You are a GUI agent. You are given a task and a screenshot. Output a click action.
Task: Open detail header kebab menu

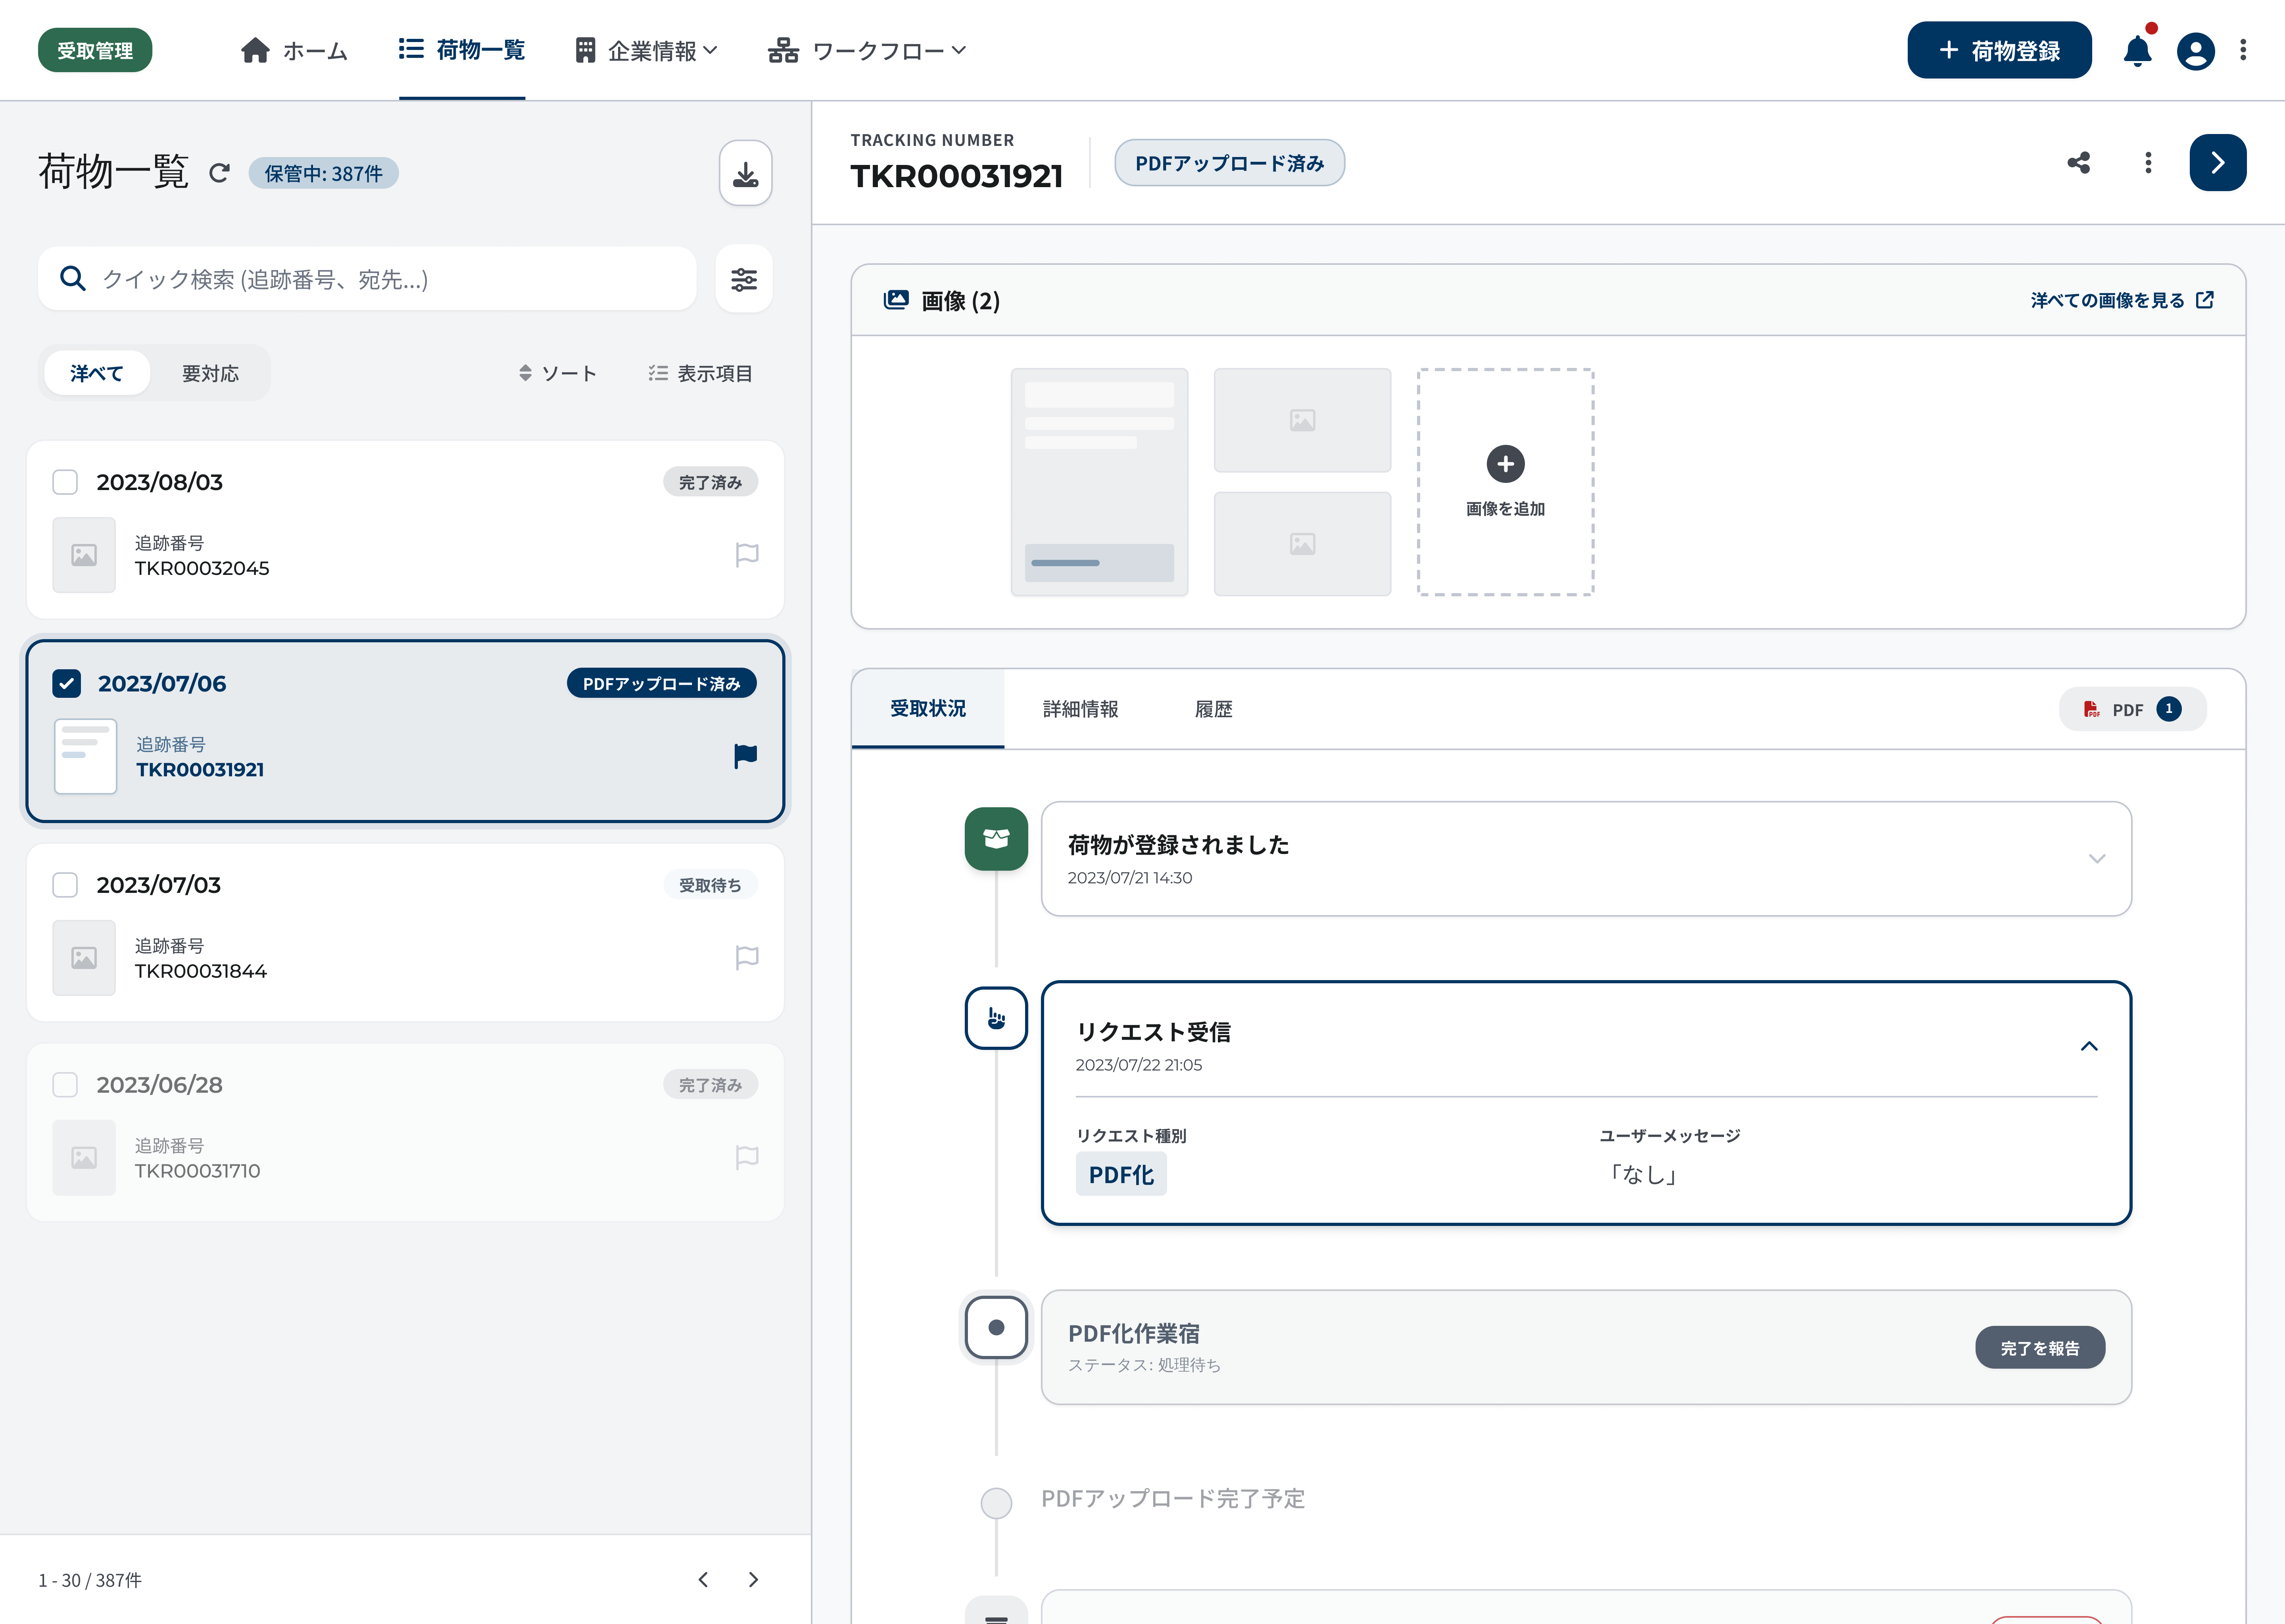pos(2148,163)
